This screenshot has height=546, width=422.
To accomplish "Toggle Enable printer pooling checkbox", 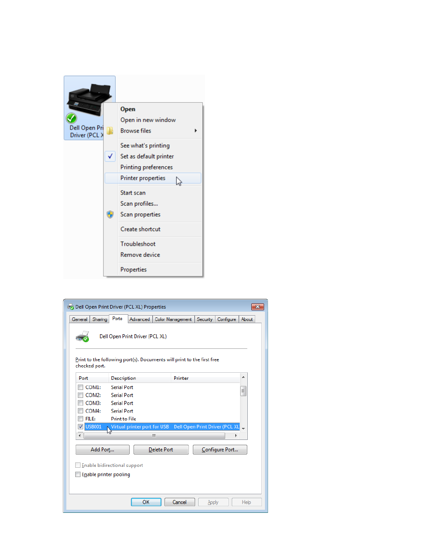I will point(78,474).
